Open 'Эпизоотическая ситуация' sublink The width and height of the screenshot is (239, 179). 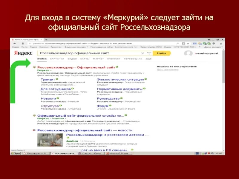(x=120, y=79)
